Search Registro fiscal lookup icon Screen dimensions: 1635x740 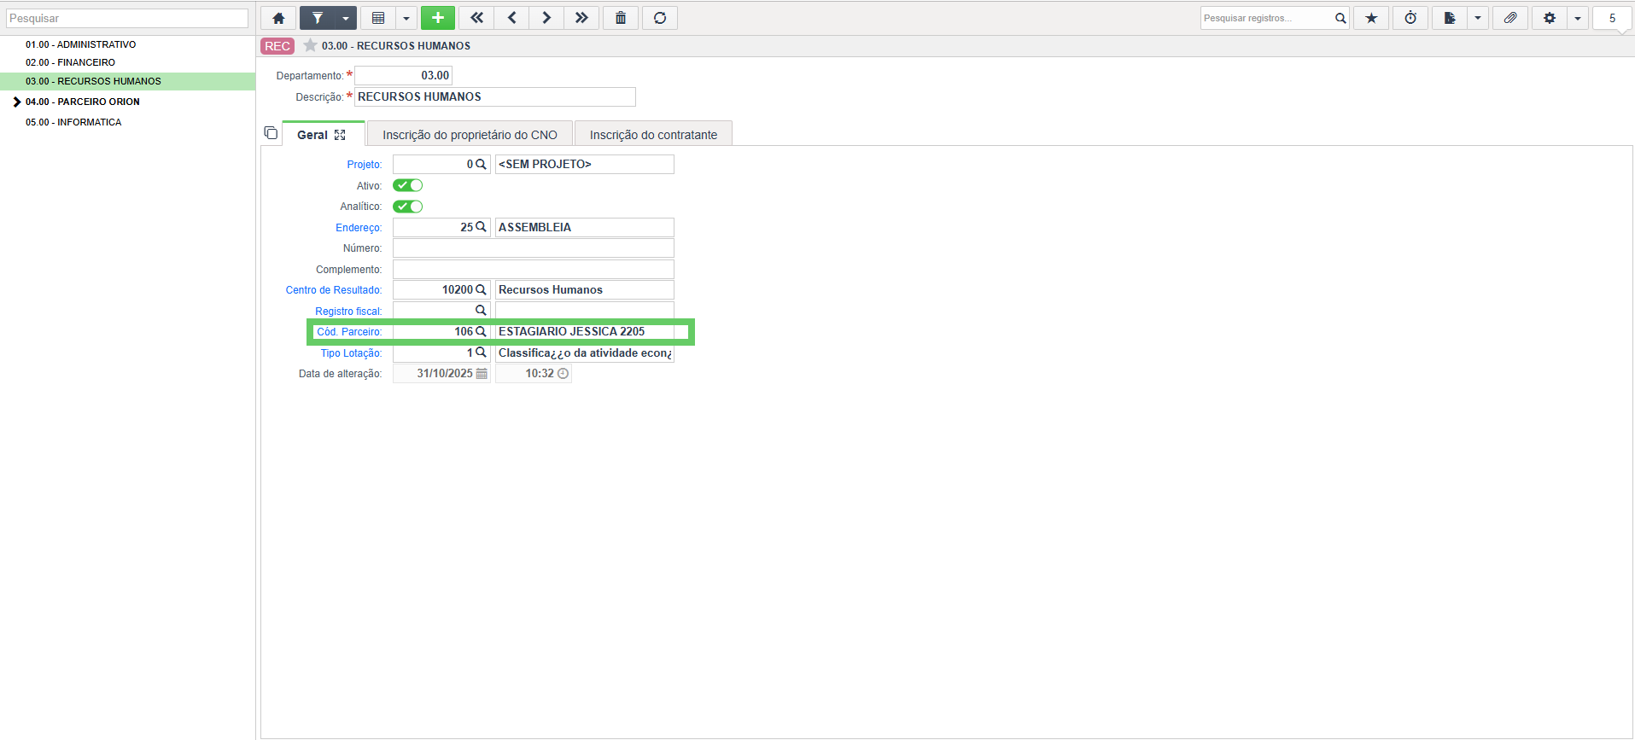click(481, 311)
